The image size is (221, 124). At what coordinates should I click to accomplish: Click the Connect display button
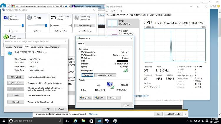point(85,26)
